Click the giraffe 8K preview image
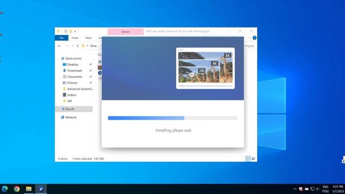The width and height of the screenshot is (345, 194). (x=205, y=67)
